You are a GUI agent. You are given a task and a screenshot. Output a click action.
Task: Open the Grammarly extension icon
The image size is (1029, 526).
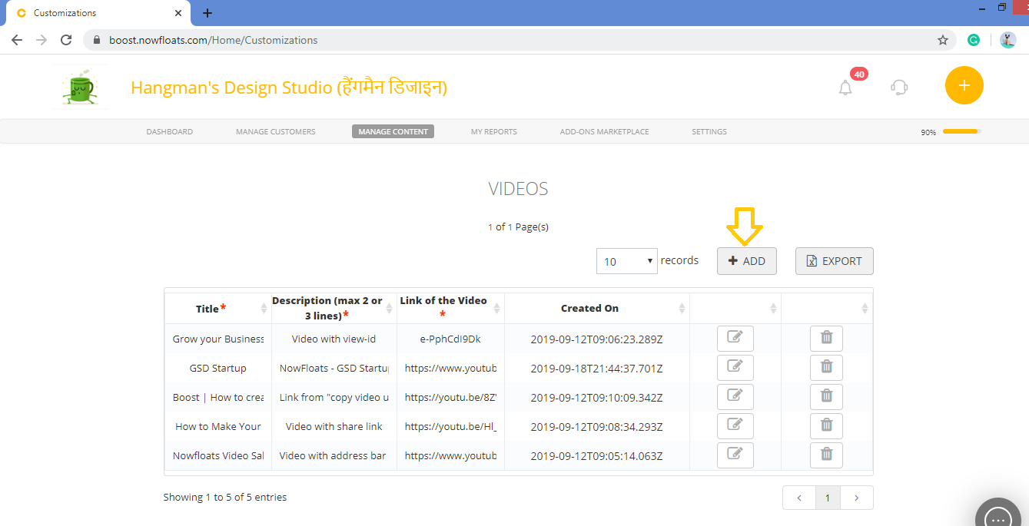(x=974, y=40)
